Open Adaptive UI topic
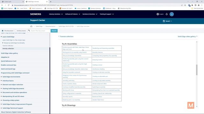Image resolution: width=204 pixels, height=114 pixels. point(5,57)
